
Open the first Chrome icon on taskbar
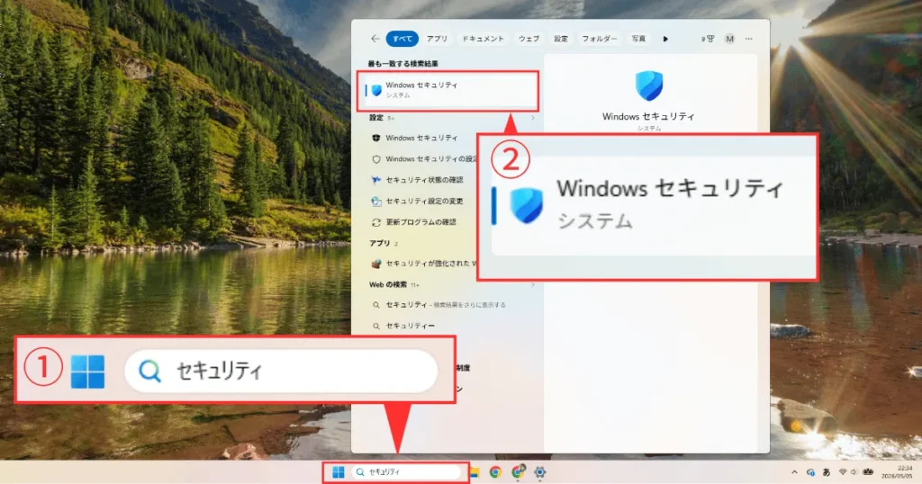(495, 472)
